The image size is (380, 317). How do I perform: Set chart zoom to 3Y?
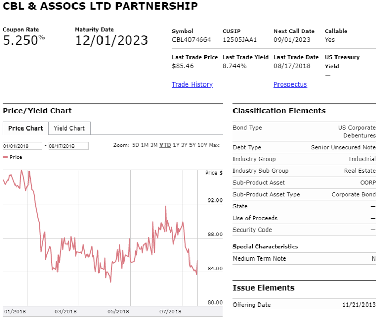184,145
